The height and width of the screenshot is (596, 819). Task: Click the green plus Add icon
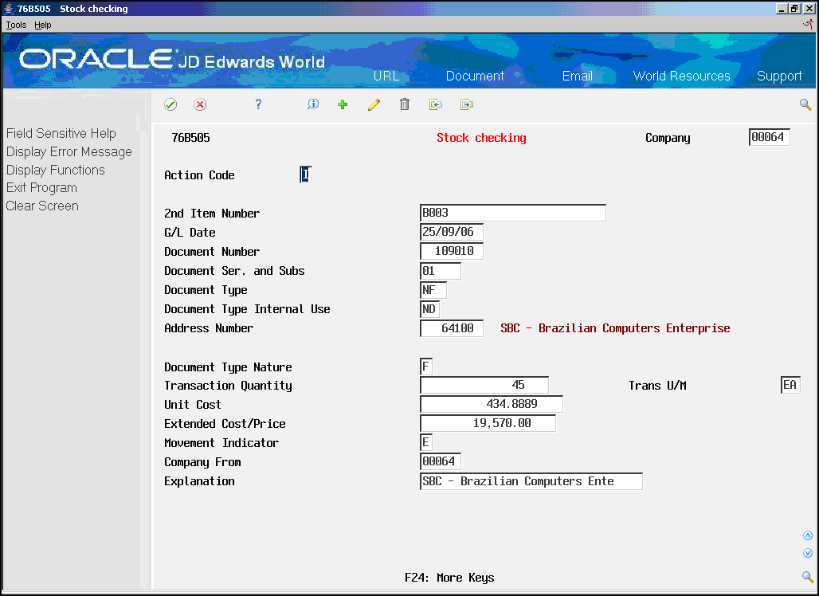(x=343, y=104)
